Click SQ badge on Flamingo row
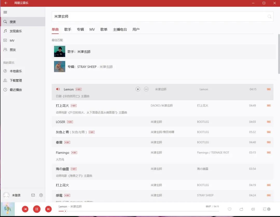Screen dimensions: 280x217 [269, 153]
